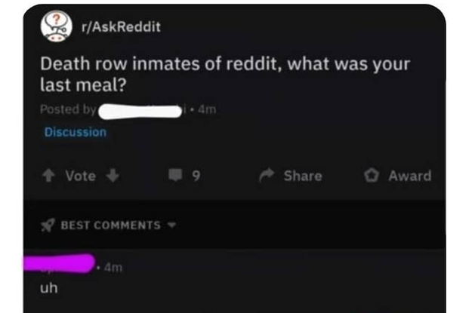Click the dropdown arrow next to Best Comments

point(171,225)
